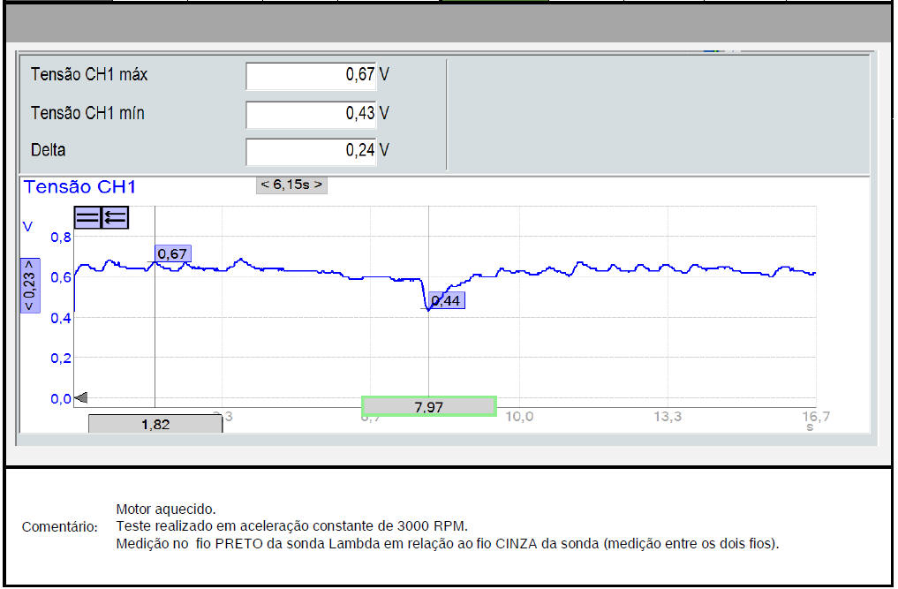Click the zero-level triangle marker on the axis
Screen dimensions: 898x589
pos(80,399)
